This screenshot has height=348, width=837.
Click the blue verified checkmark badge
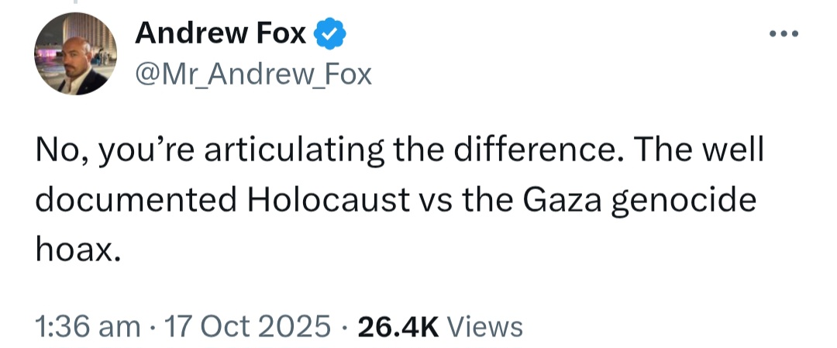coord(329,33)
